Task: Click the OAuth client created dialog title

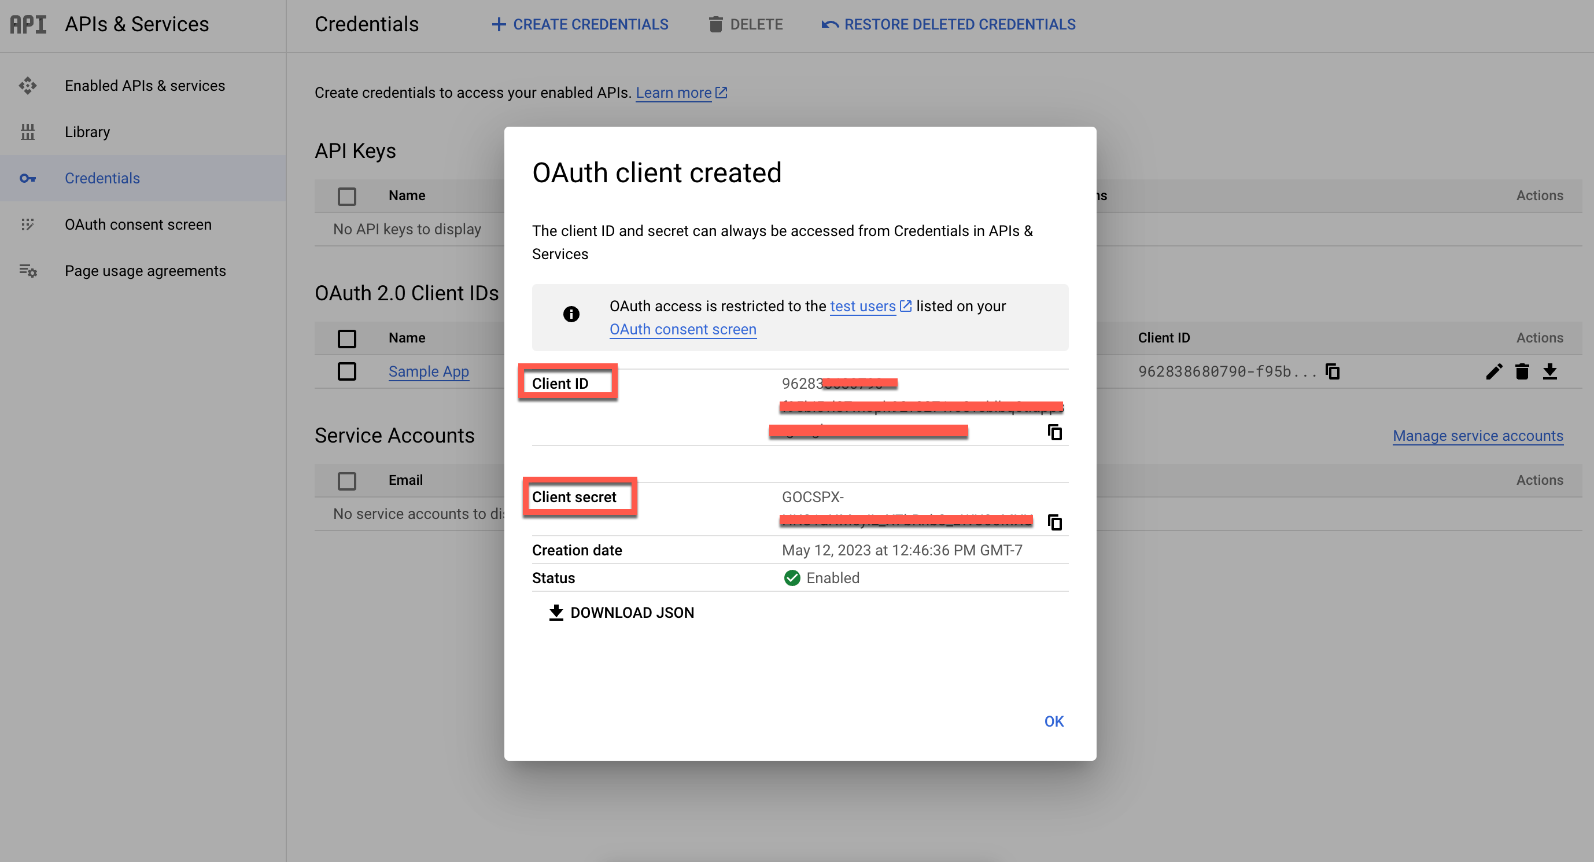Action: (656, 172)
